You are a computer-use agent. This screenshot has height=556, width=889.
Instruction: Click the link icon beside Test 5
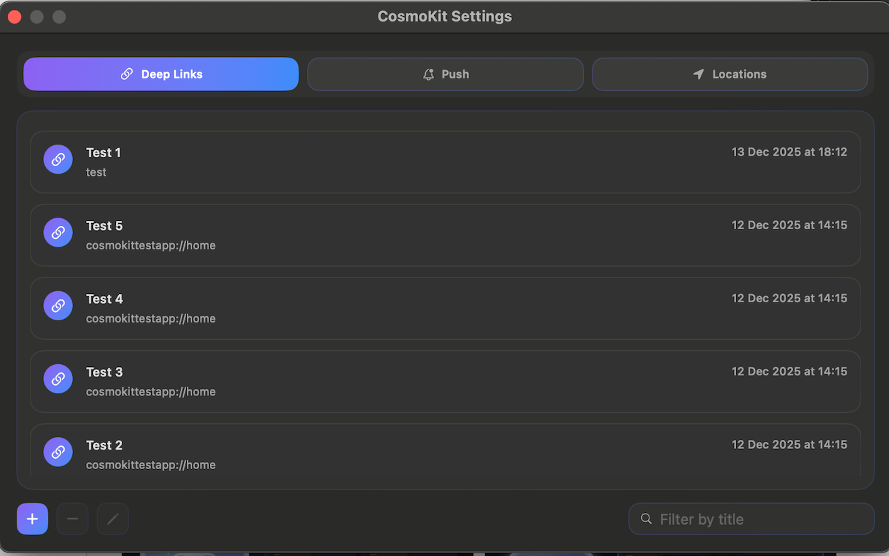click(x=58, y=232)
